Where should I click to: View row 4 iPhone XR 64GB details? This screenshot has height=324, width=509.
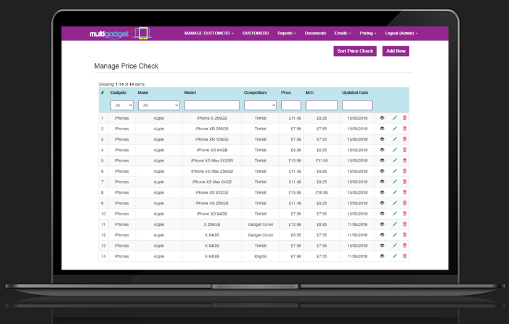click(382, 150)
